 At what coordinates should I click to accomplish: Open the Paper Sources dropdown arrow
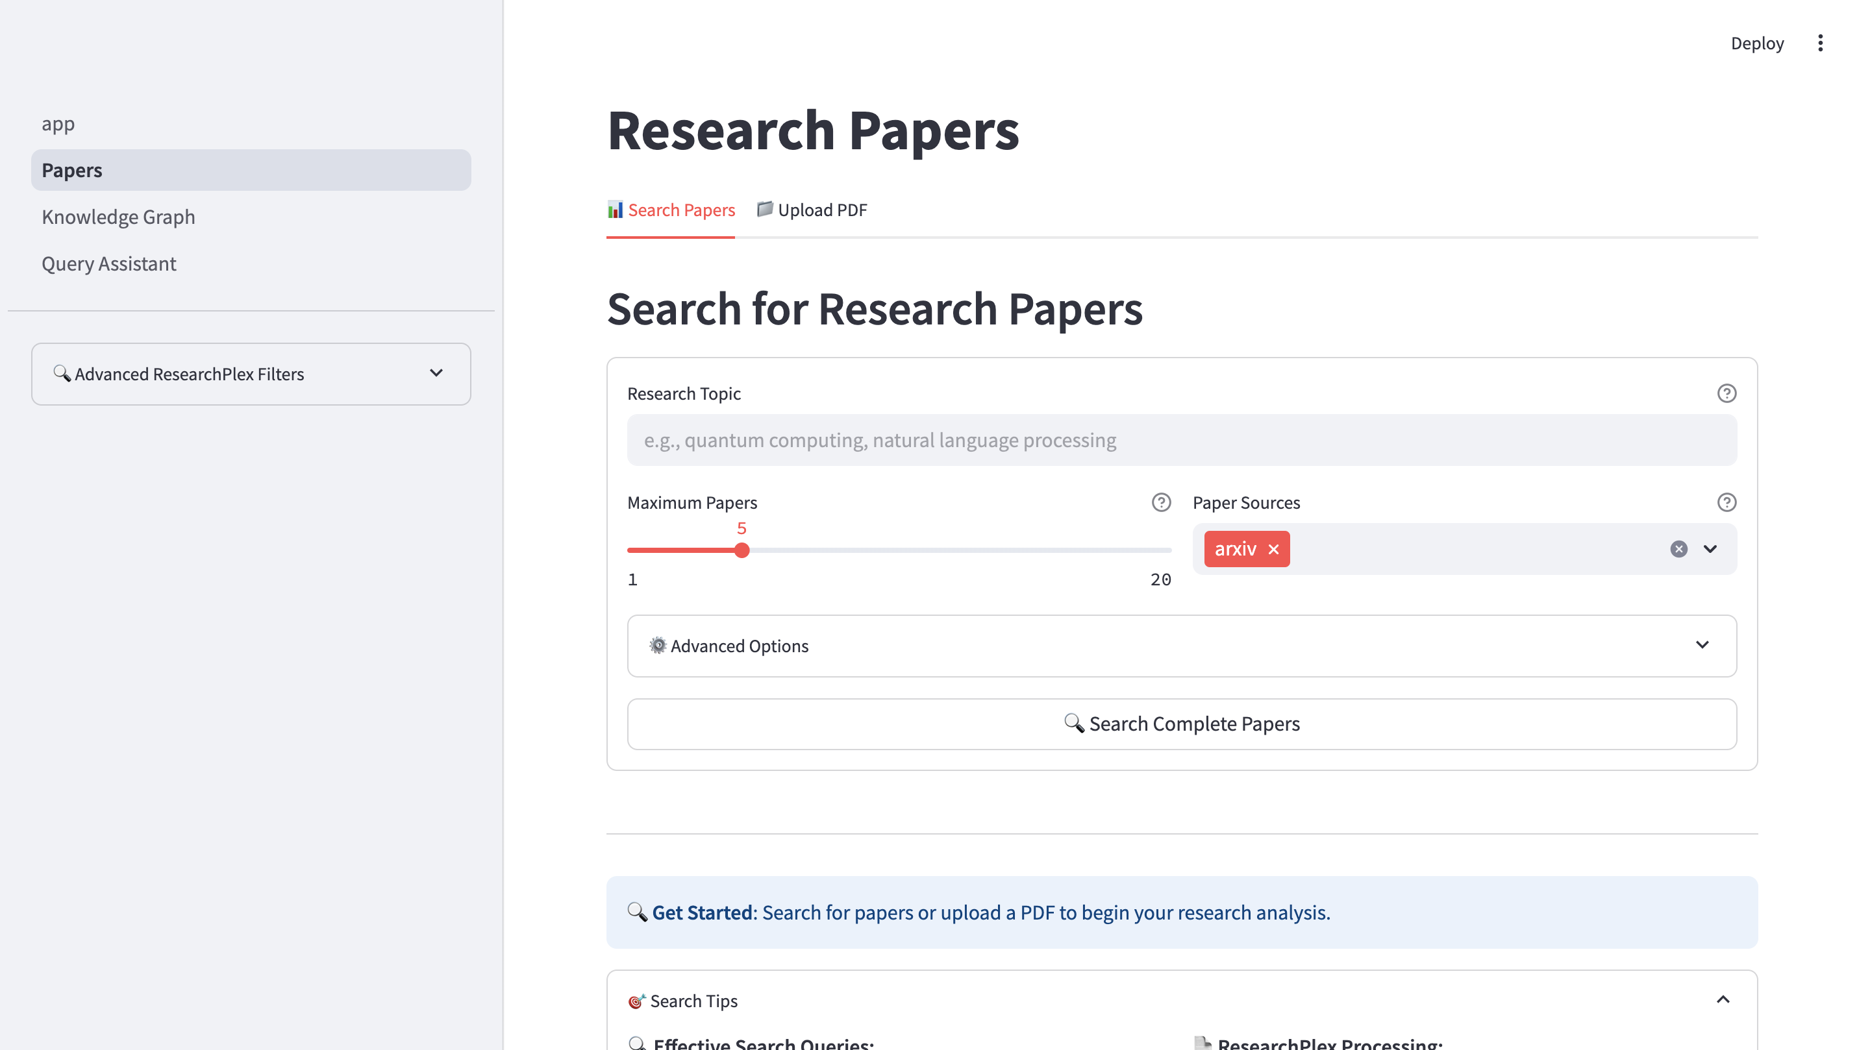[x=1710, y=549]
